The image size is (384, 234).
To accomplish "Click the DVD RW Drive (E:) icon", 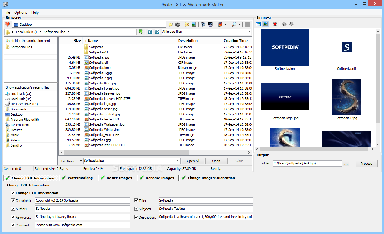I will tap(8, 104).
